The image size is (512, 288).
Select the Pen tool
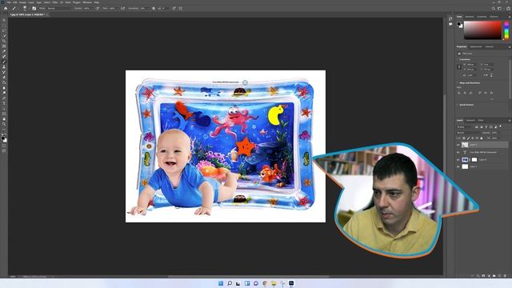4,98
